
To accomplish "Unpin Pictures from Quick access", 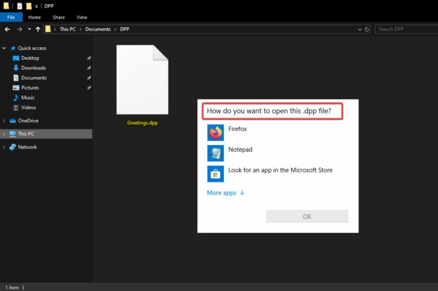I will (89, 88).
